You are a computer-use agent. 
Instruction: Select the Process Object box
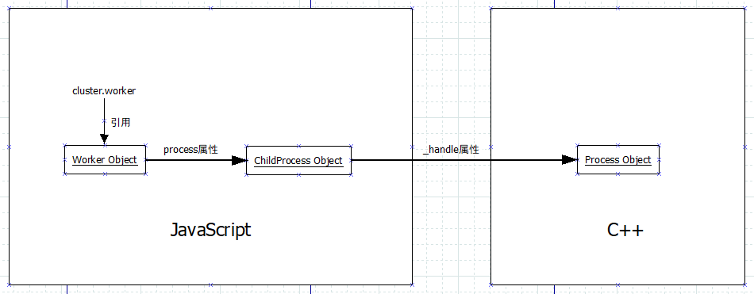point(618,159)
